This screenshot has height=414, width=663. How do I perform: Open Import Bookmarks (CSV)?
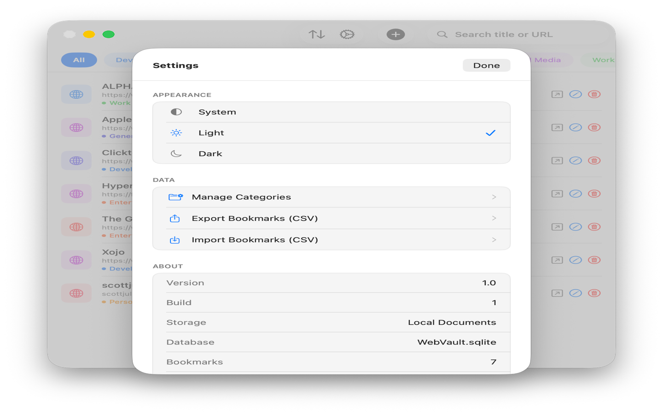331,240
